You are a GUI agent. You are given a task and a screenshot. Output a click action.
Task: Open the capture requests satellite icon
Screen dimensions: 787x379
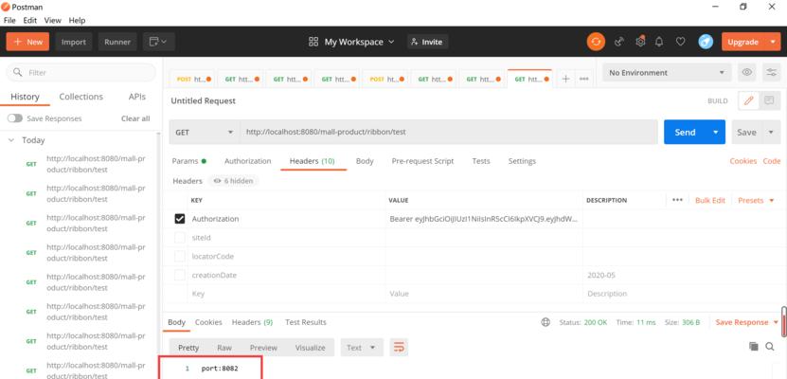[x=619, y=42]
